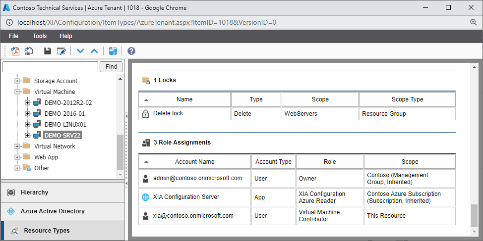Click the Web App folder icon
483x241 pixels.
(x=26, y=157)
